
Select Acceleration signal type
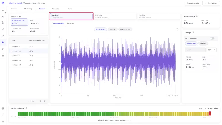[100, 29]
